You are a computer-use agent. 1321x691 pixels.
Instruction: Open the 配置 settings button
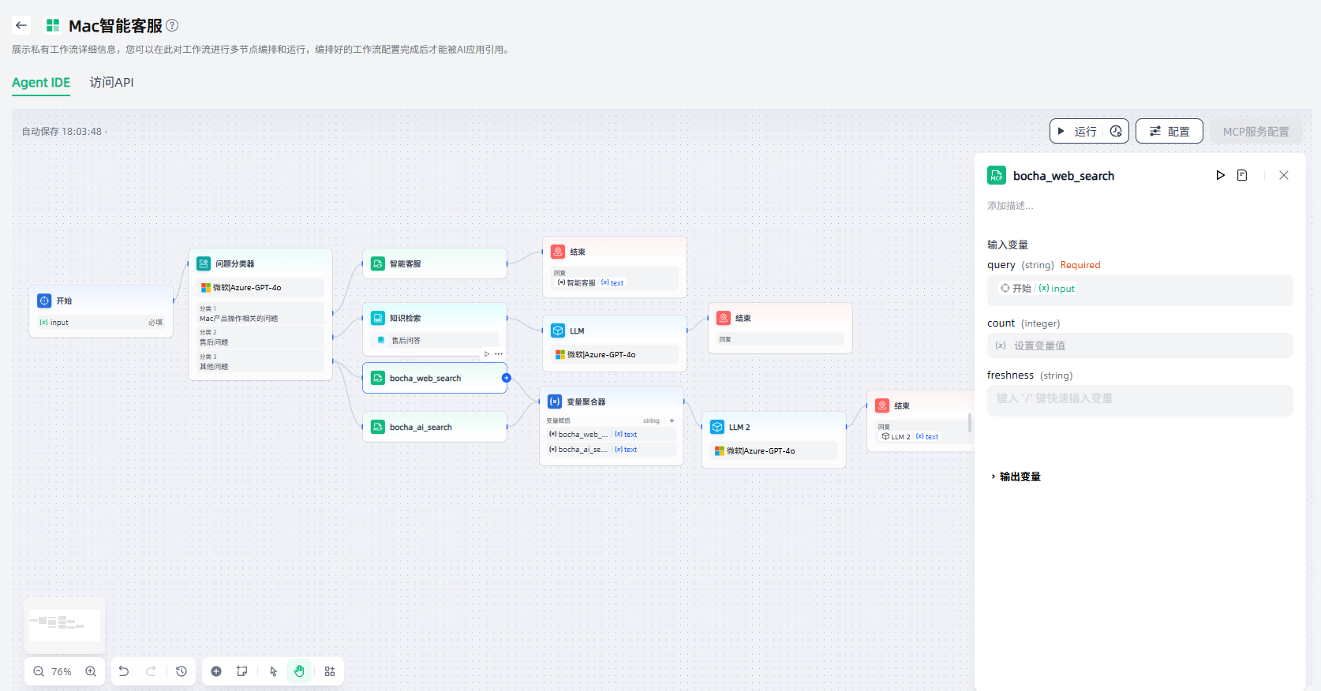(x=1169, y=132)
